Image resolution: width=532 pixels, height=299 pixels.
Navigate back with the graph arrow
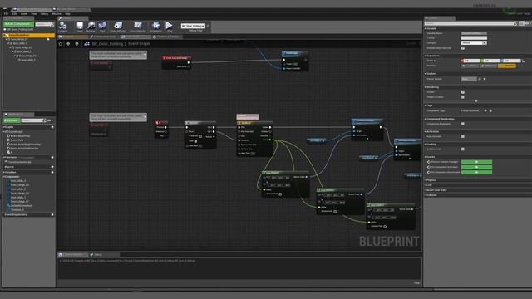(x=68, y=44)
